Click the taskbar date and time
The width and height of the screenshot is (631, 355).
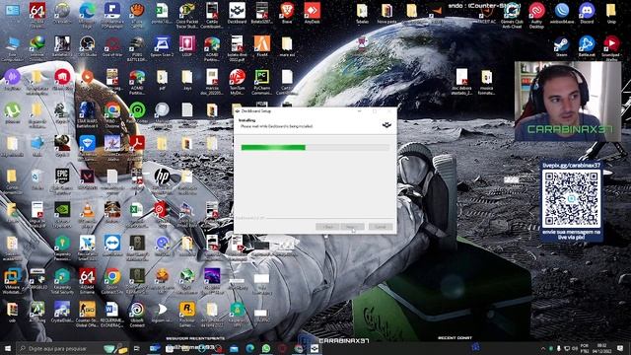[x=603, y=348]
